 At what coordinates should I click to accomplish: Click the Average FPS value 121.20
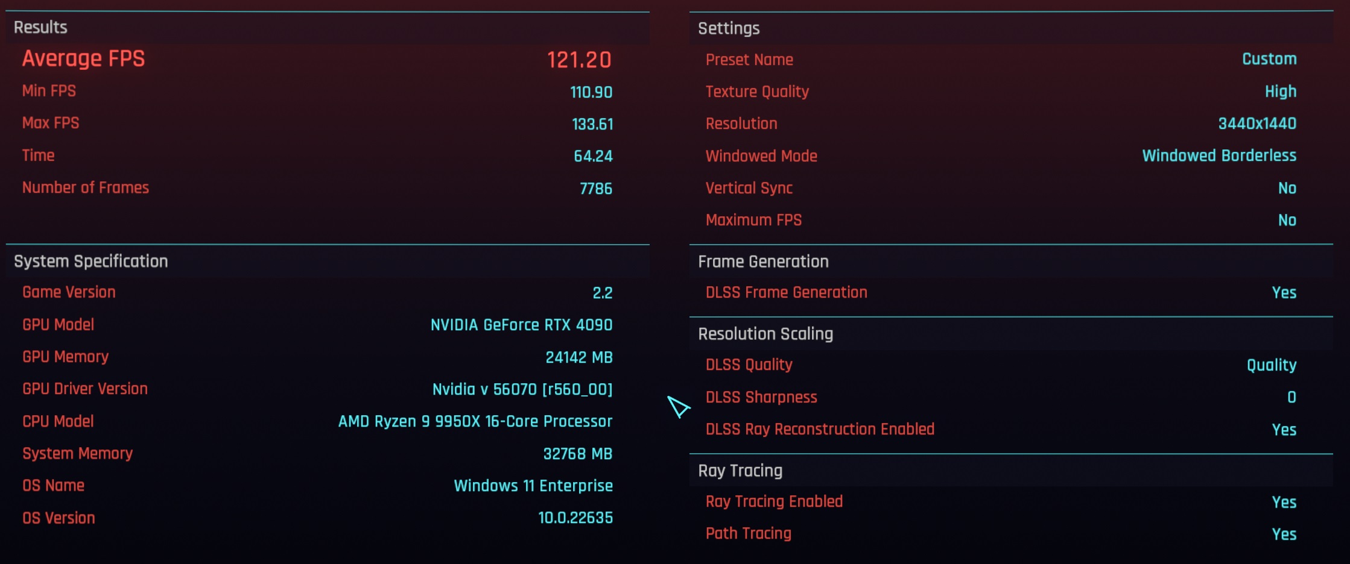tap(579, 60)
